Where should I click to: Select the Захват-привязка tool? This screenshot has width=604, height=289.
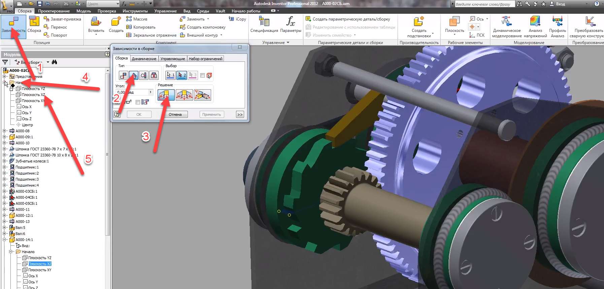pos(62,19)
